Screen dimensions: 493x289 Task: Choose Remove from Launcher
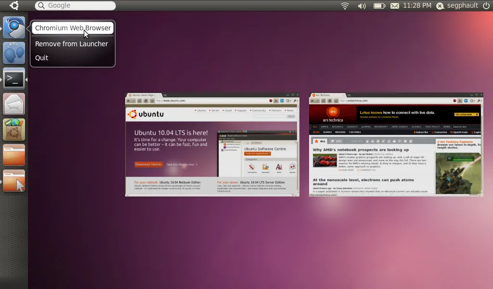pyautogui.click(x=71, y=44)
